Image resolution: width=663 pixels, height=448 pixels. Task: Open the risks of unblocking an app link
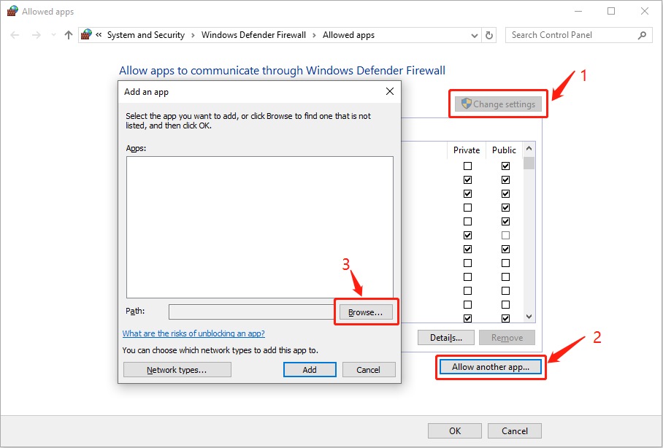[x=193, y=333]
